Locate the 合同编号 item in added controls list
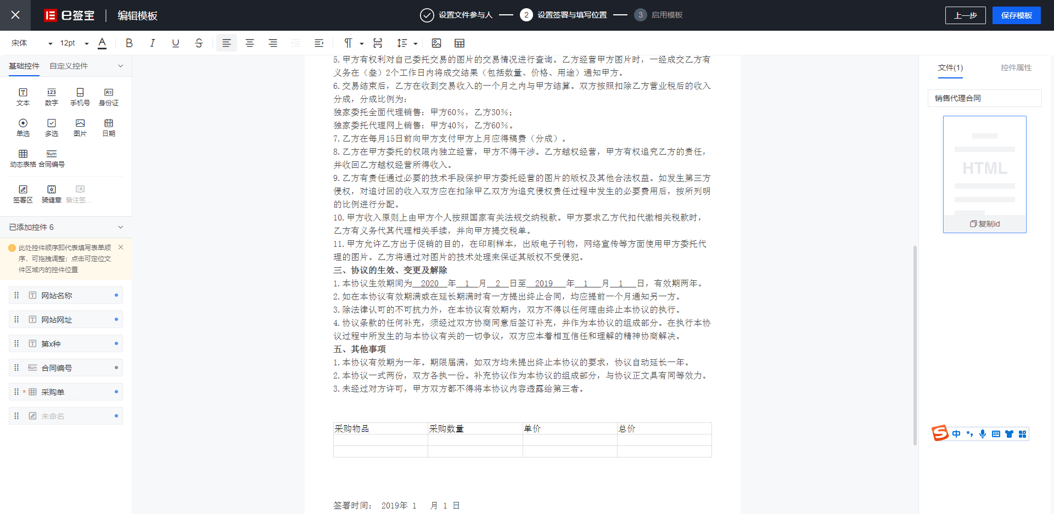Viewport: 1054px width, 514px height. (x=66, y=368)
